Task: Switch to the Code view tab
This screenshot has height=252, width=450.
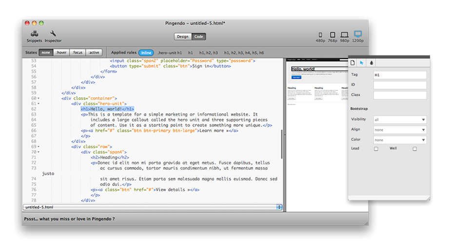Action: pyautogui.click(x=198, y=36)
